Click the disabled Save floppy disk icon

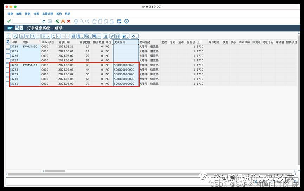tap(50, 21)
